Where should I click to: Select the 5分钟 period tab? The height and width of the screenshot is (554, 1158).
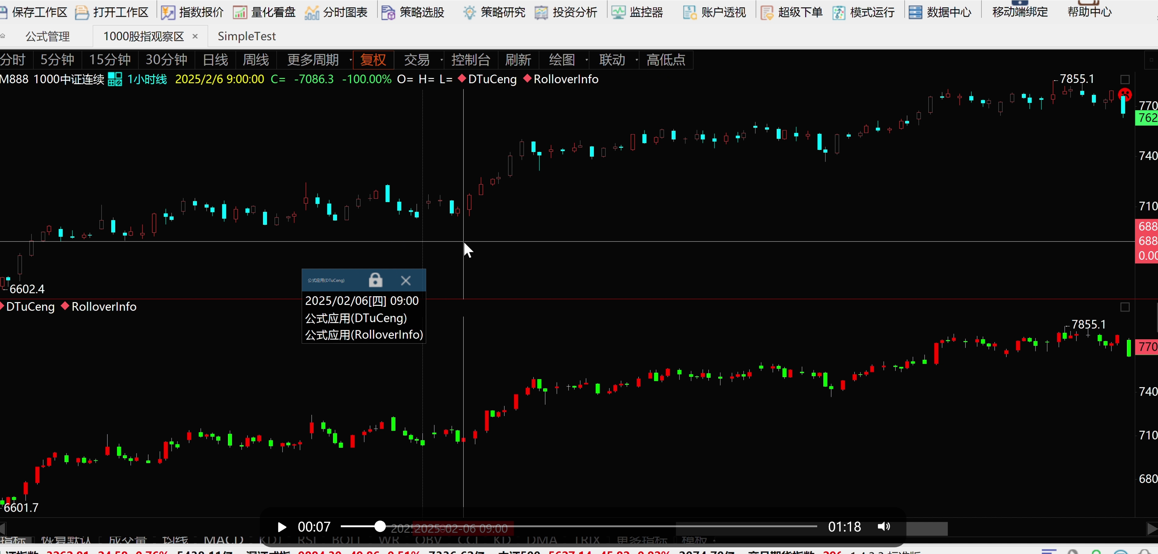tap(57, 60)
